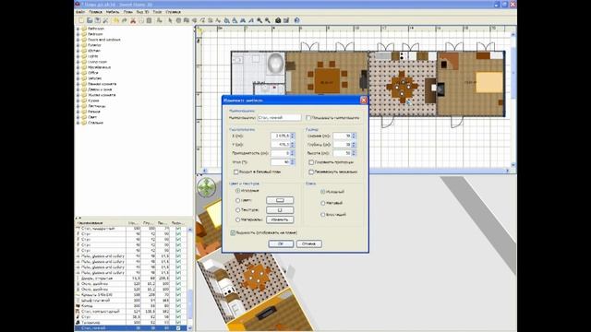Toggle italic text style icon
This screenshot has width=591, height=332.
[x=250, y=20]
